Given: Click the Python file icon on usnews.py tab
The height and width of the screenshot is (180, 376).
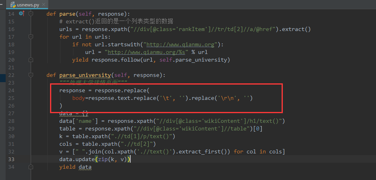Looking at the screenshot, I should (x=13, y=4).
